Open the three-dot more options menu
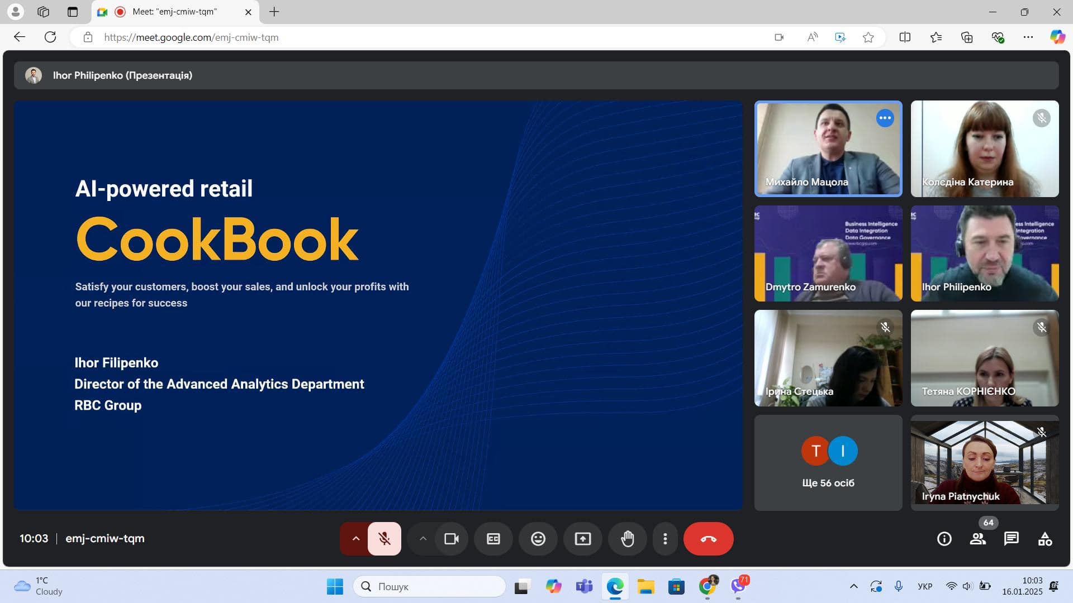 pos(664,539)
